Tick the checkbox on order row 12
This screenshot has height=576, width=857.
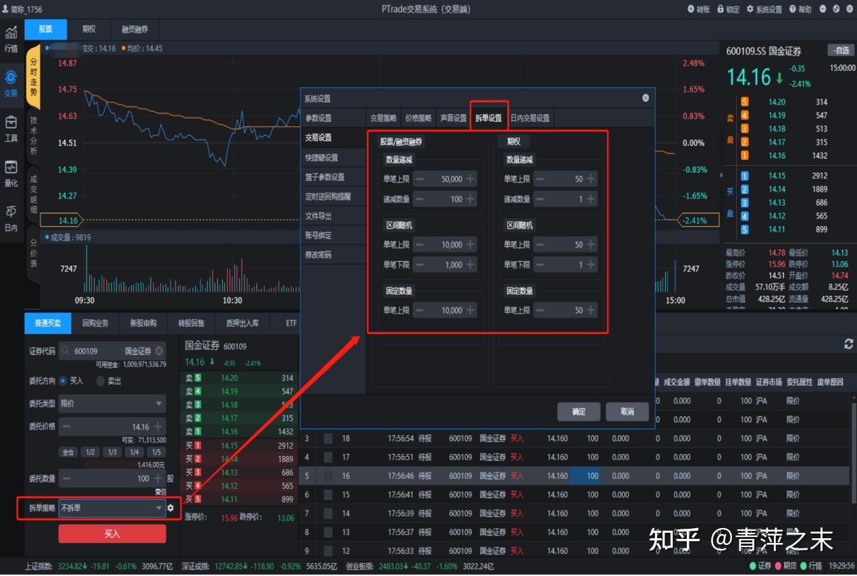[x=328, y=550]
